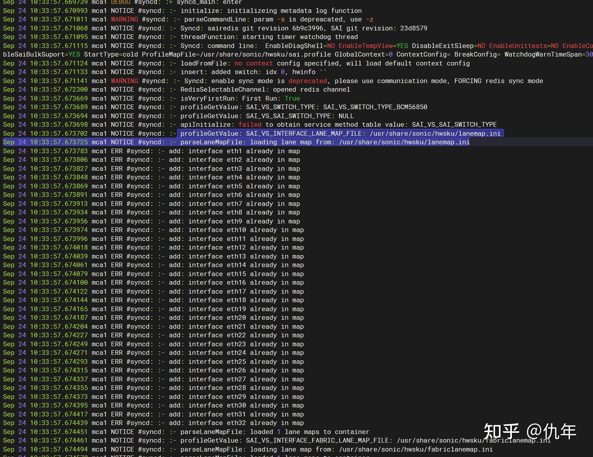This screenshot has width=593, height=457.
Task: Select the 'EnableDiagShell=NO' option text
Action: [300, 46]
